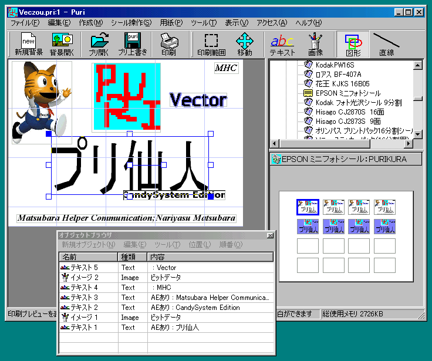Open 用紙(P) menu
The height and width of the screenshot is (361, 432).
click(171, 22)
